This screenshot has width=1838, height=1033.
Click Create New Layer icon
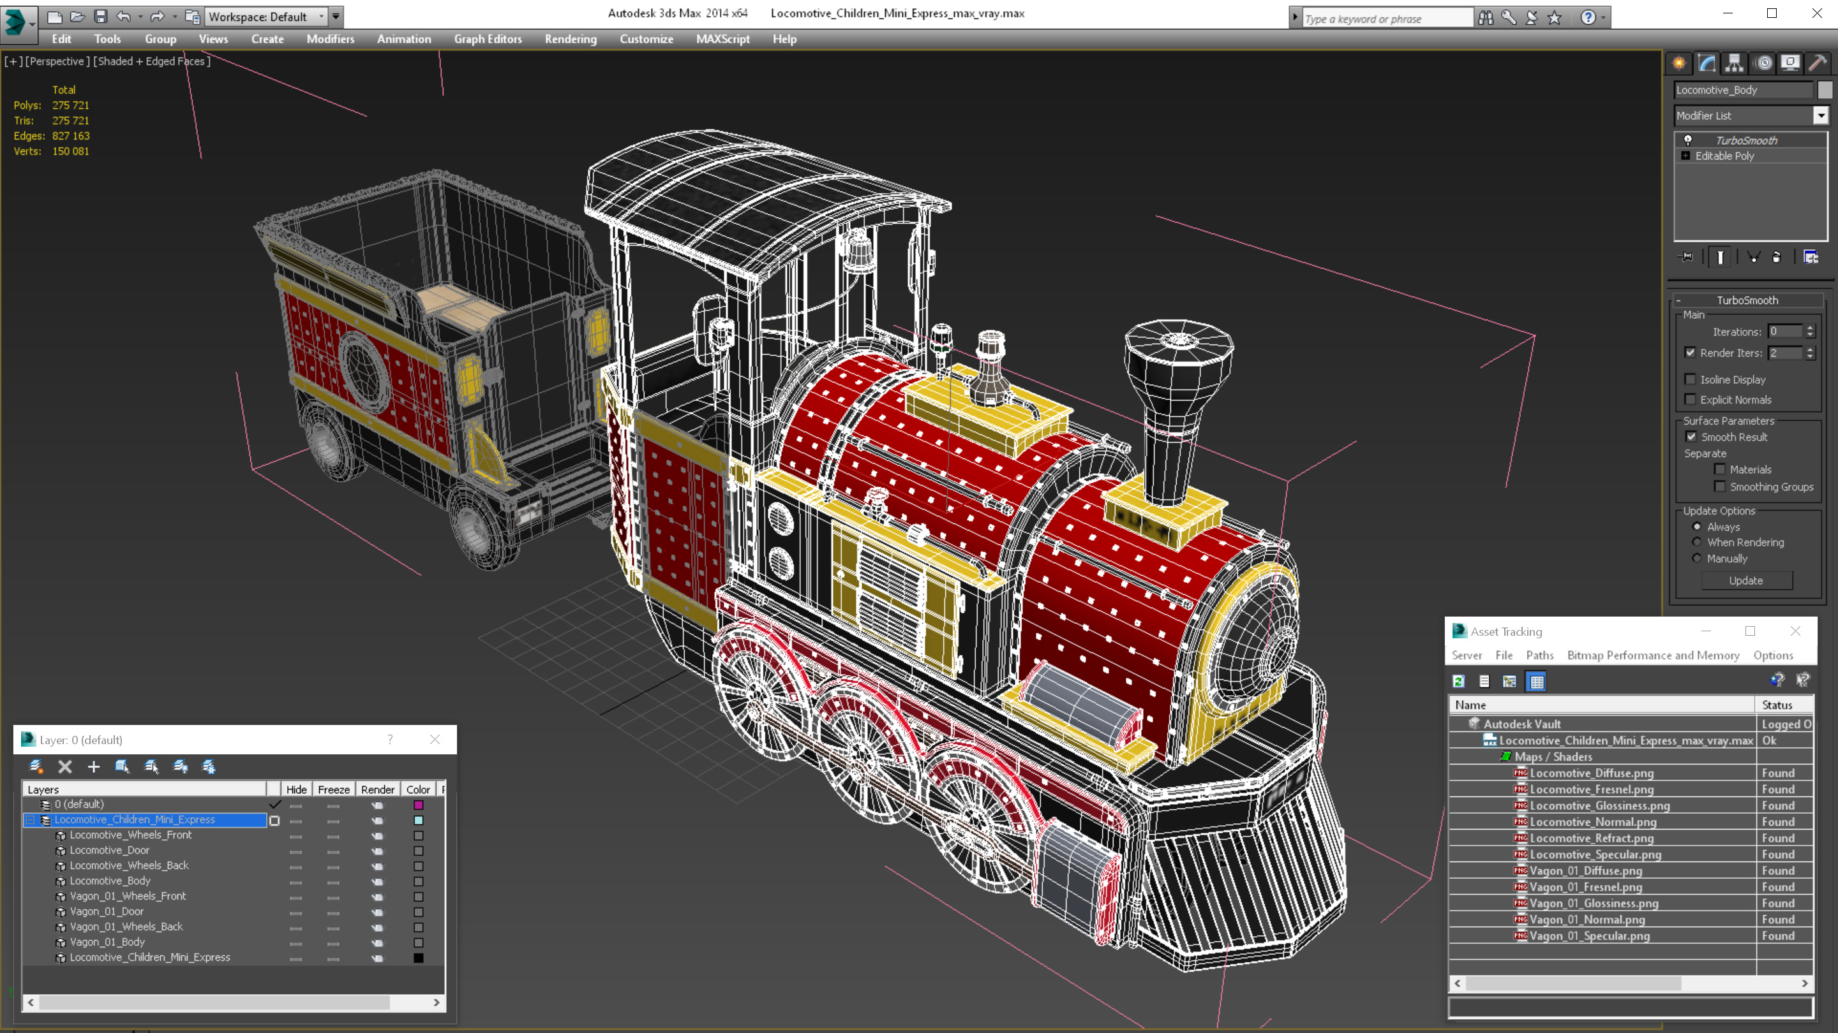click(x=36, y=766)
